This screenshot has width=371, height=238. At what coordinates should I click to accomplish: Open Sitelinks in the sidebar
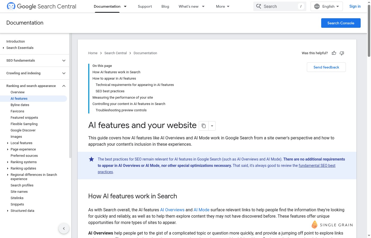click(x=17, y=198)
